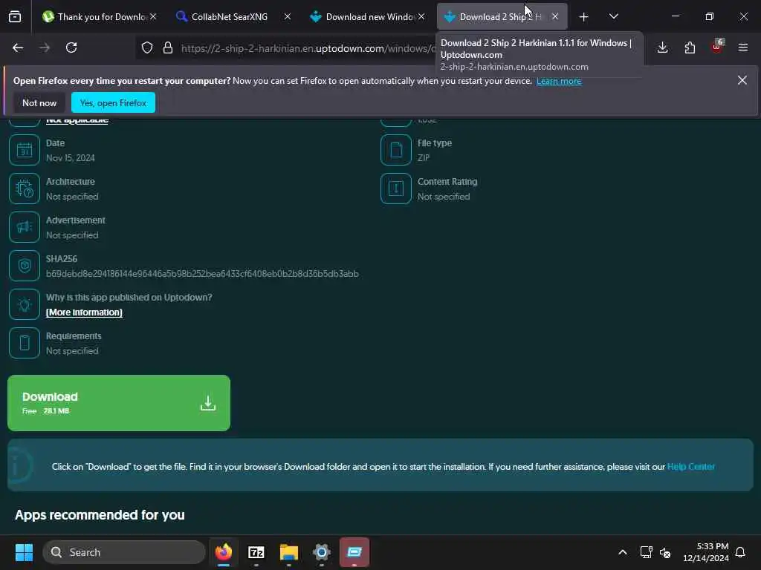Image resolution: width=761 pixels, height=570 pixels.
Task: Click the green Download button
Action: (119, 403)
